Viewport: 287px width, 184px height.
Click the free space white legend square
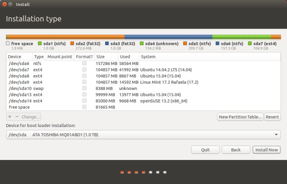tap(8, 43)
